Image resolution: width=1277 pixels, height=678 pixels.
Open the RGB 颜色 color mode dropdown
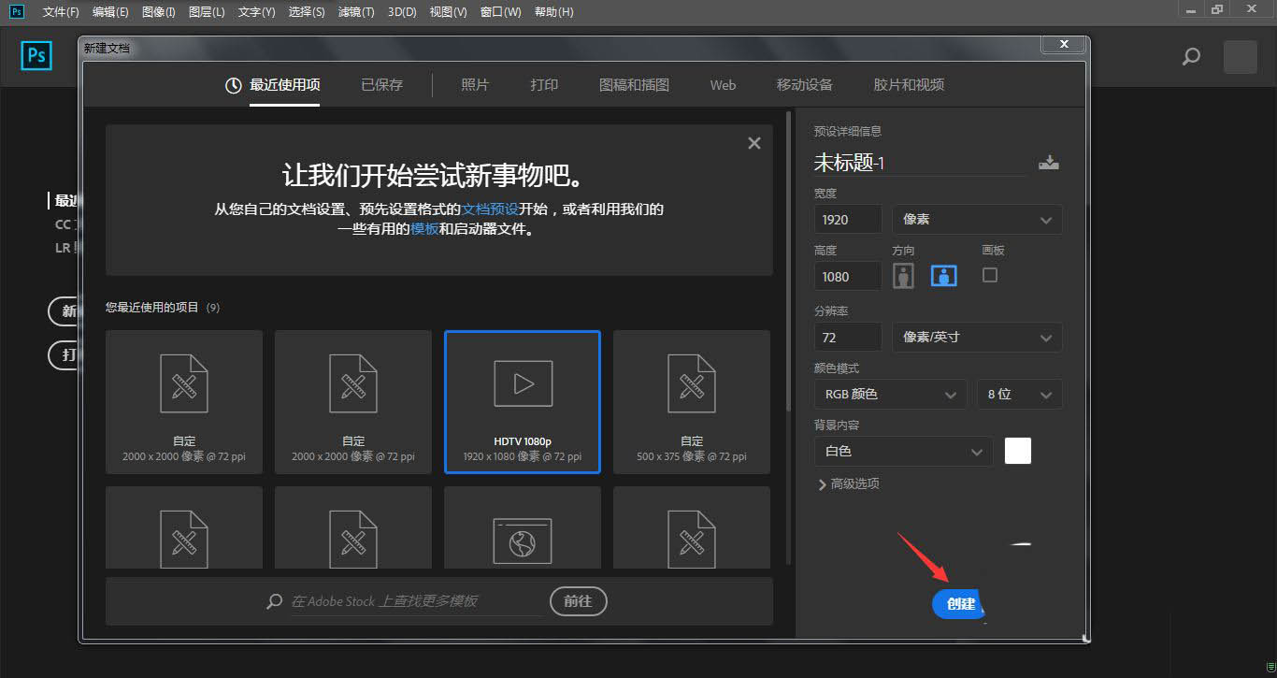click(x=889, y=394)
